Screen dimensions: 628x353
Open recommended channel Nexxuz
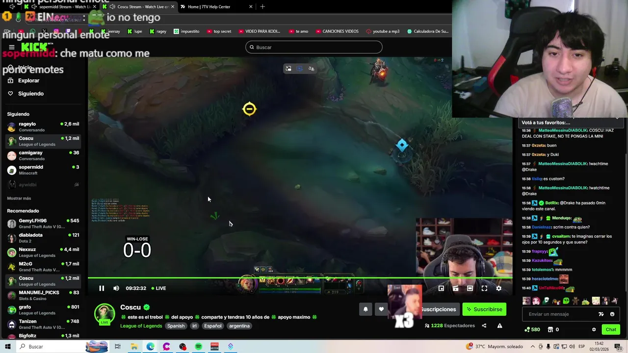pyautogui.click(x=43, y=252)
